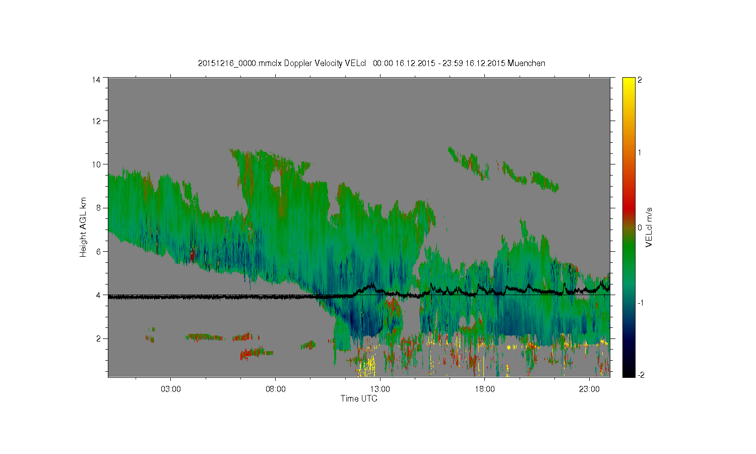Screen dimensions: 756x454
Task: Click the yellow top of the colorbar
Action: tap(628, 83)
